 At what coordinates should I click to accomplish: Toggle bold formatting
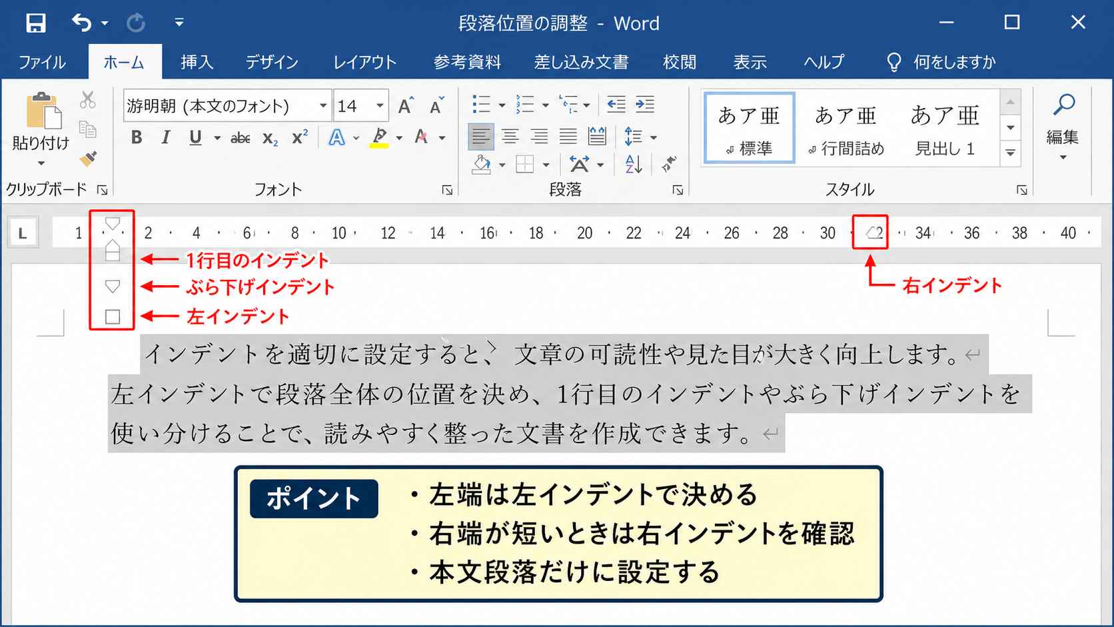tap(137, 137)
